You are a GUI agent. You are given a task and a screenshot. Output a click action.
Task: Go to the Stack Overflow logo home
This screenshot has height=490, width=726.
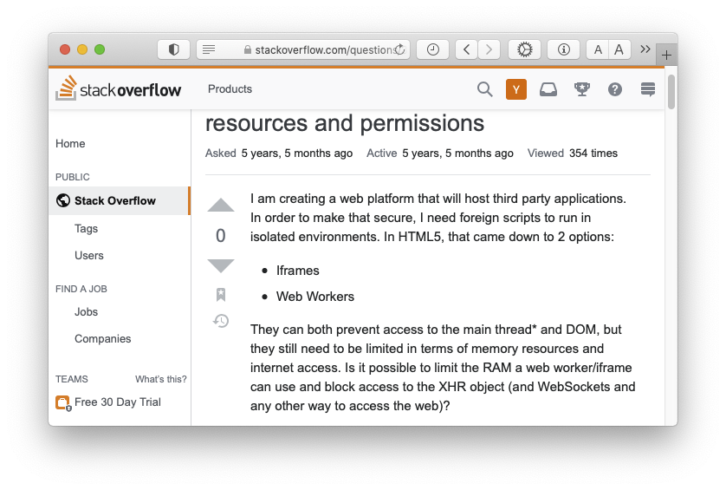pos(119,89)
